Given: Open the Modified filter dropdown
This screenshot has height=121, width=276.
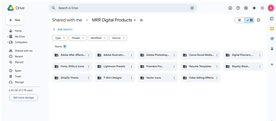Looking at the screenshot, I should [x=98, y=38].
